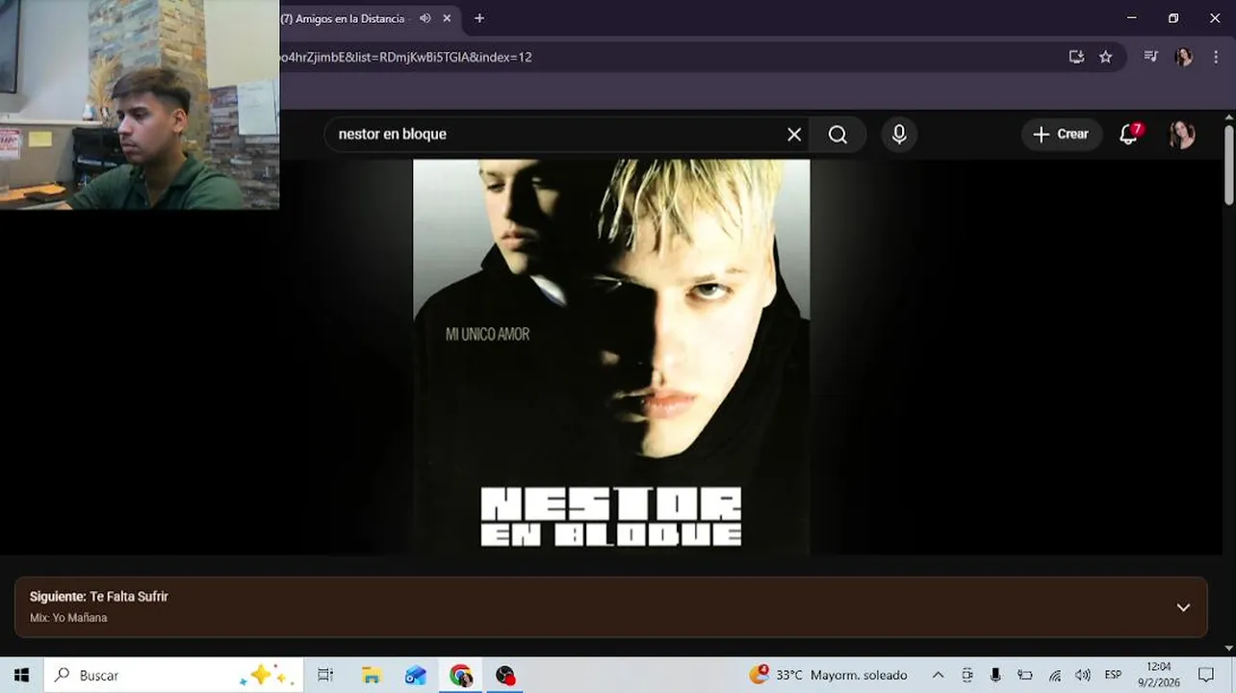Open Chrome media controls icon

(1150, 57)
